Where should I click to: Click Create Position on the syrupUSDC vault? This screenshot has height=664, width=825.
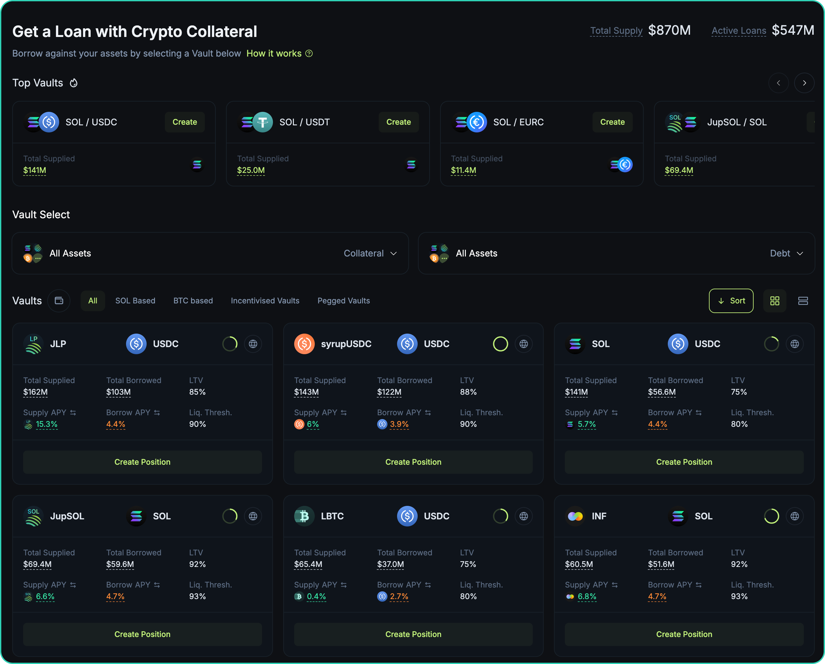tap(413, 462)
